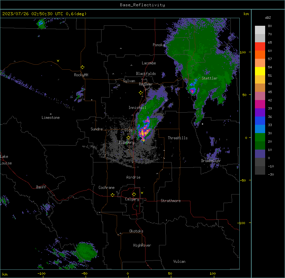Click the Olds town label
Screen dimensions: 285x278
click(128, 130)
